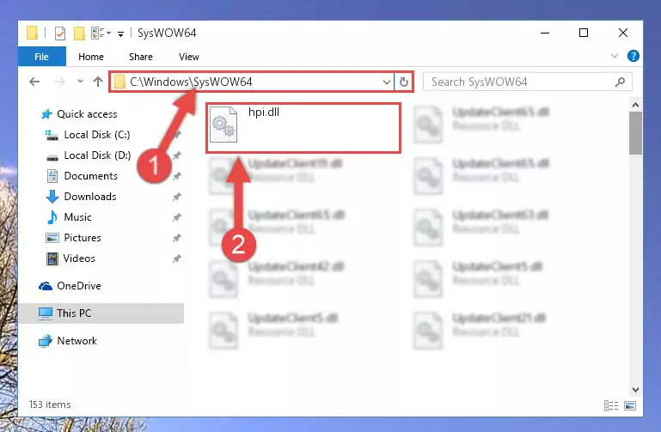661x432 pixels.
Task: Open Music in the navigation pane
Action: pos(77,217)
